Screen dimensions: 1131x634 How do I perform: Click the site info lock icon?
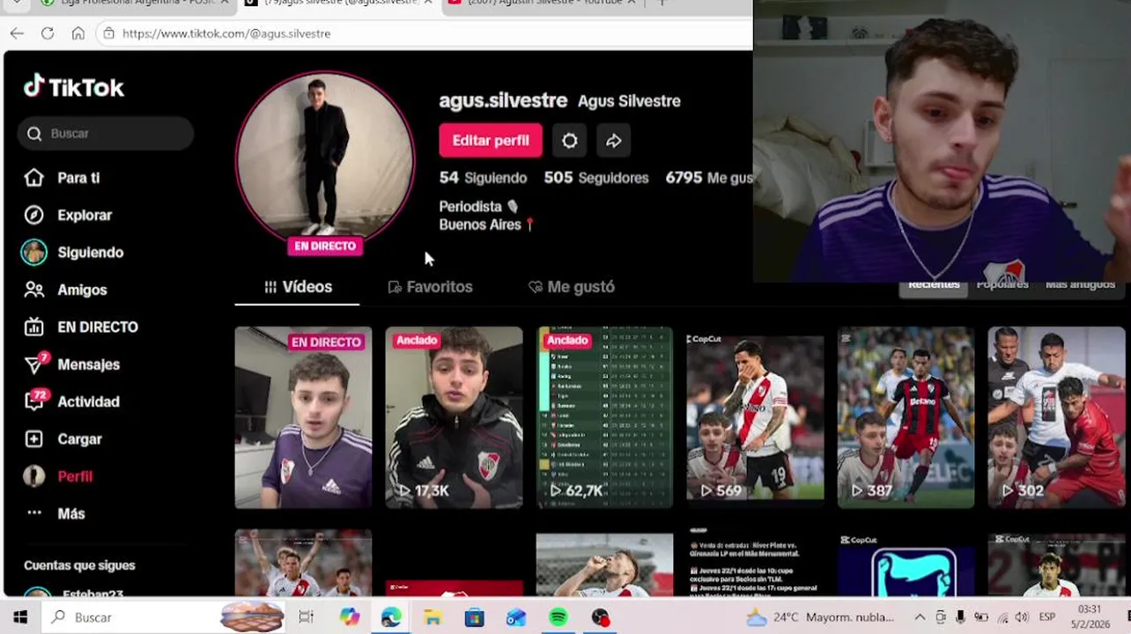point(109,33)
